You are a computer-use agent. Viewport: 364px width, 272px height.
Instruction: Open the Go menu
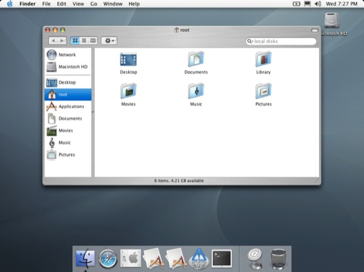(x=93, y=4)
